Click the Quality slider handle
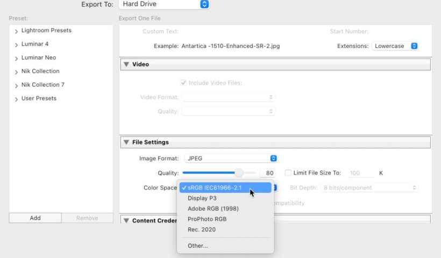441x258 pixels. 239,173
